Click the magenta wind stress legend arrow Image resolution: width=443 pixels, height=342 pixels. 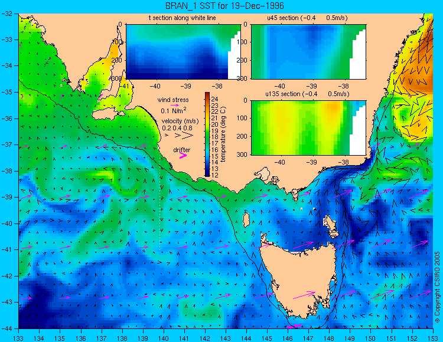tap(175, 105)
